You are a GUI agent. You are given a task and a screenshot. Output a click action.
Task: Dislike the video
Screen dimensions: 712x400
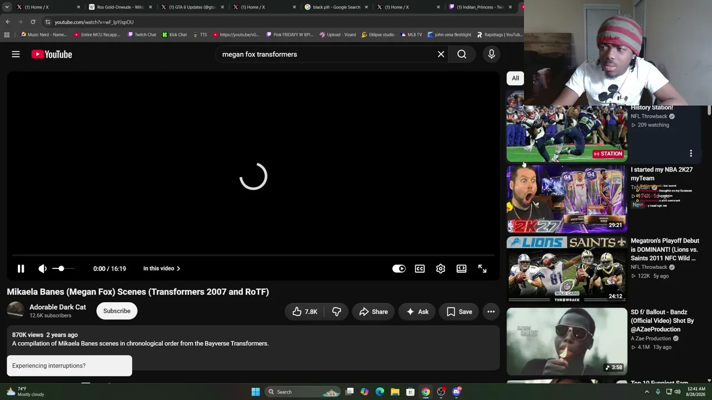click(x=337, y=312)
